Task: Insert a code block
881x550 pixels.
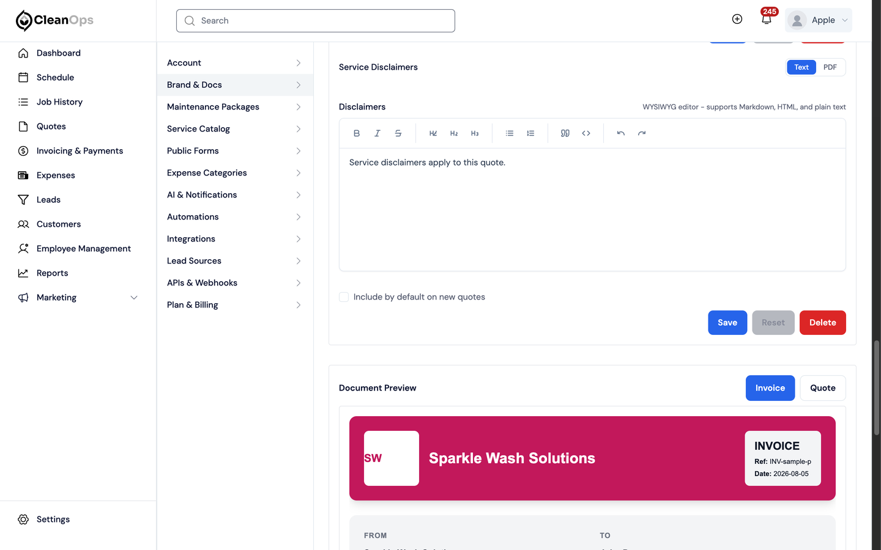Action: (586, 133)
